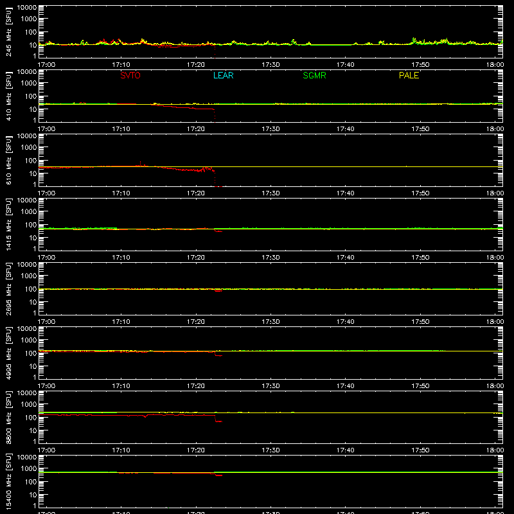Viewport: 514px width, 514px height.
Task: Click the 10 y-tick on 1415 MHz plot
Action: (33, 238)
